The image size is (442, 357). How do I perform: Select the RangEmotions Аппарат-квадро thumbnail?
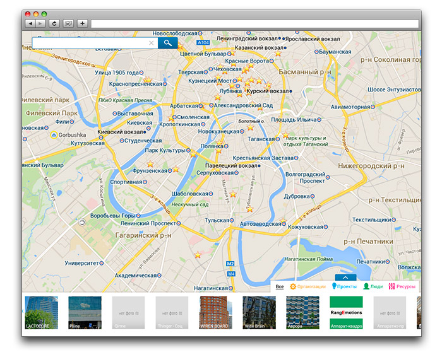(346, 312)
